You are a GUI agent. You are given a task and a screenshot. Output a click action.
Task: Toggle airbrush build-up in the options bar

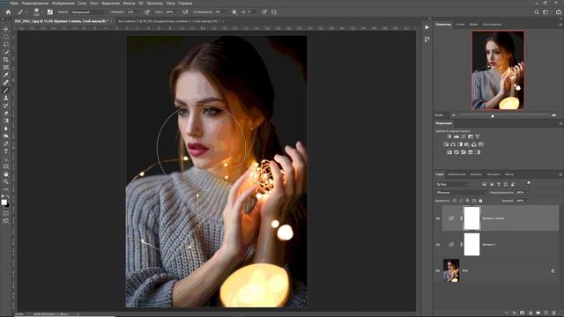point(185,11)
